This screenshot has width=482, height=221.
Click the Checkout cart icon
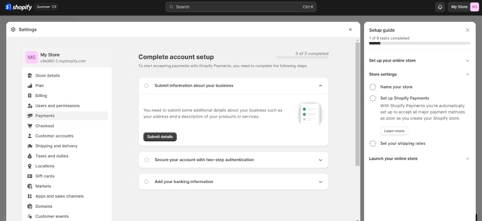click(x=30, y=126)
